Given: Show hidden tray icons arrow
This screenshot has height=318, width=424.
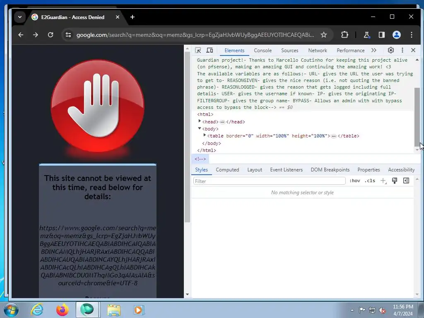Looking at the screenshot, I should point(352,310).
